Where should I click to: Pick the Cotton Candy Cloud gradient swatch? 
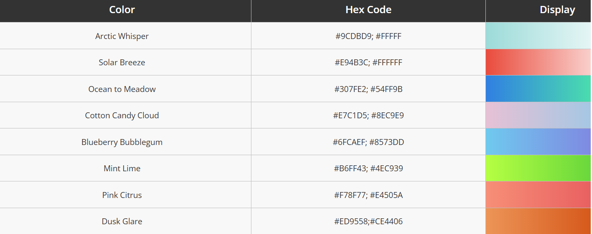pyautogui.click(x=538, y=115)
